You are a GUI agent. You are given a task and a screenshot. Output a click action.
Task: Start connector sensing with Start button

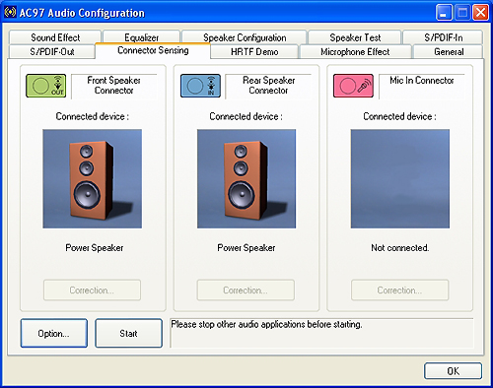tap(128, 333)
